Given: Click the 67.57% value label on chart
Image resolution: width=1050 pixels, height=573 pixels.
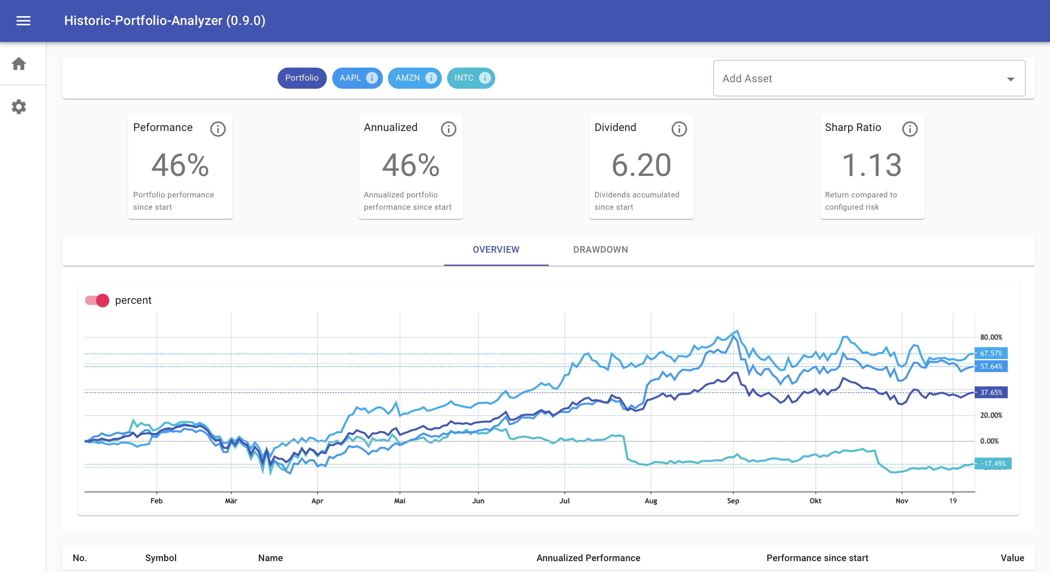Looking at the screenshot, I should 991,353.
